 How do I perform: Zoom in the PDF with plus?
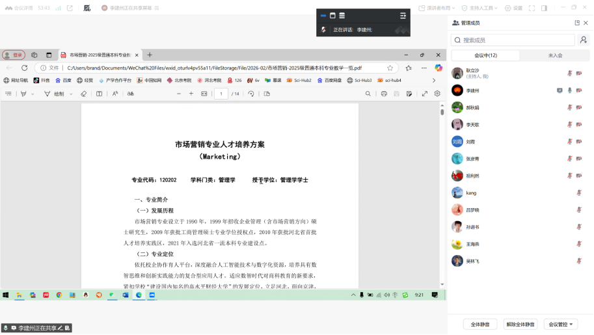tap(191, 94)
